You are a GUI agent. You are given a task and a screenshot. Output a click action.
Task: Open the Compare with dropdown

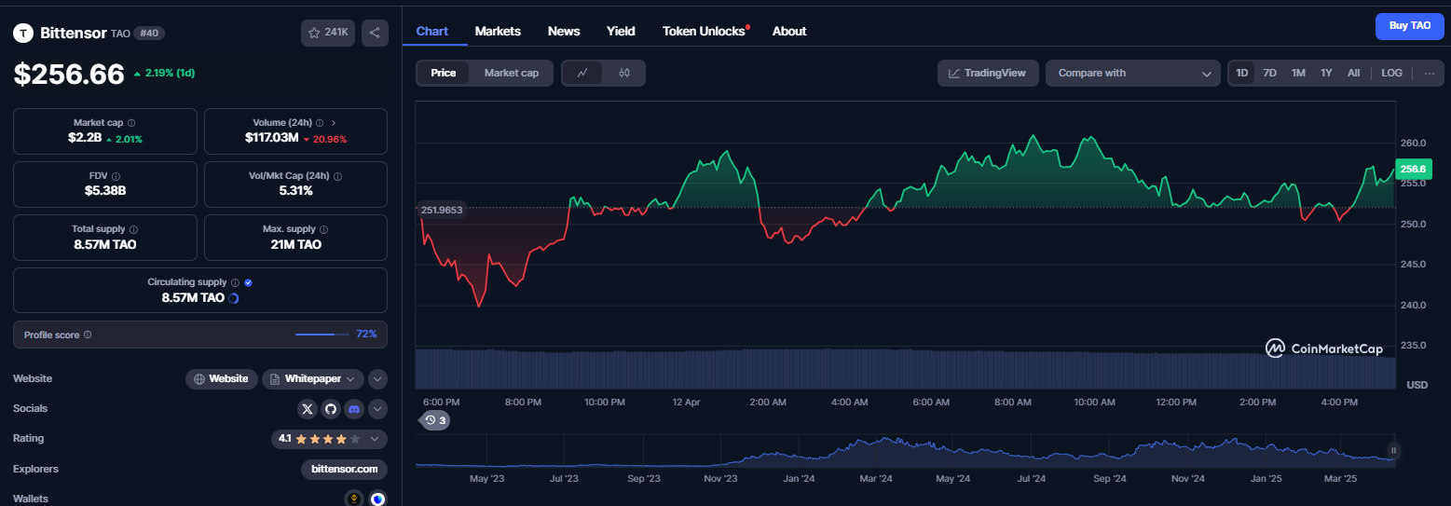point(1133,73)
